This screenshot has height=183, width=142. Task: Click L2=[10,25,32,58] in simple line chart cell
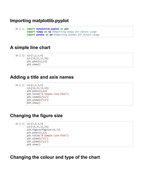point(38,59)
